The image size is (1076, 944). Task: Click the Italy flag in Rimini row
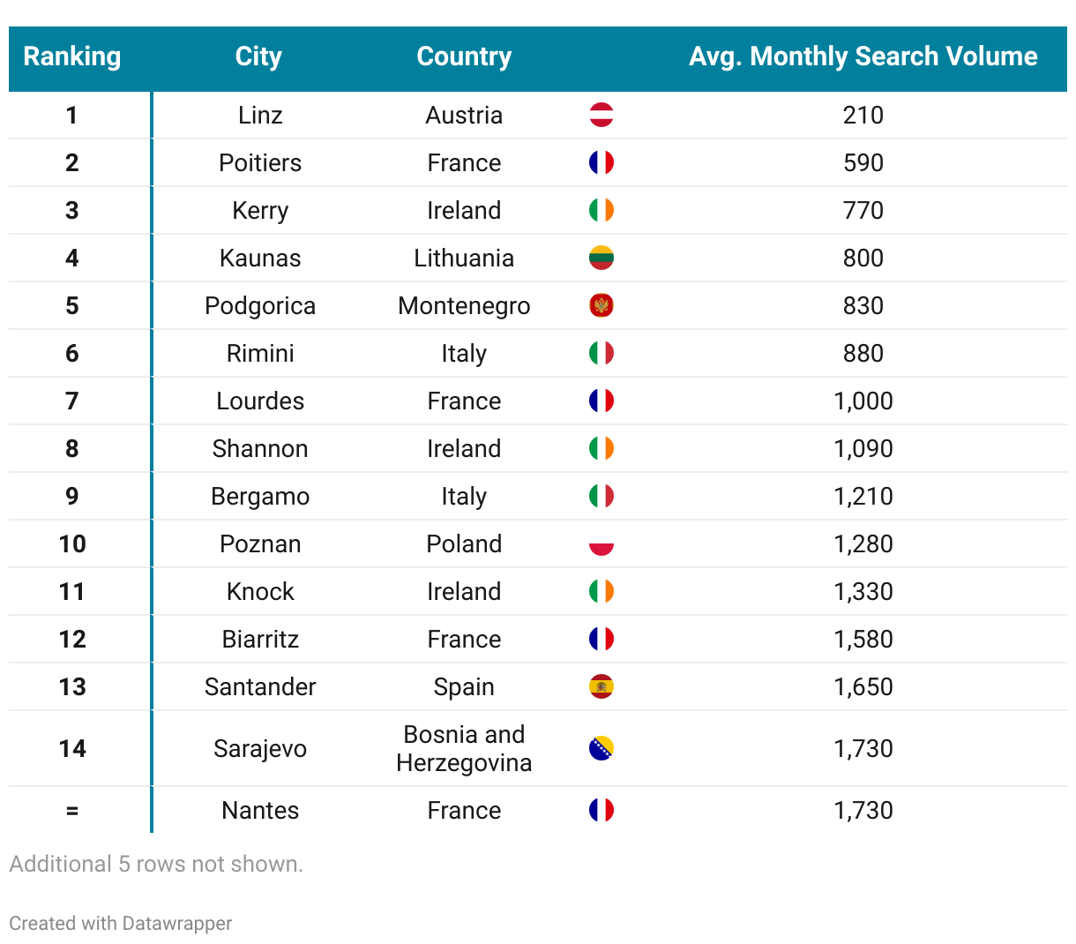coord(601,354)
